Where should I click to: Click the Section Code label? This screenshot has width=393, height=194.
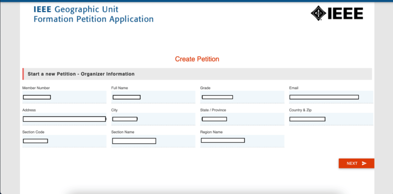click(x=33, y=132)
